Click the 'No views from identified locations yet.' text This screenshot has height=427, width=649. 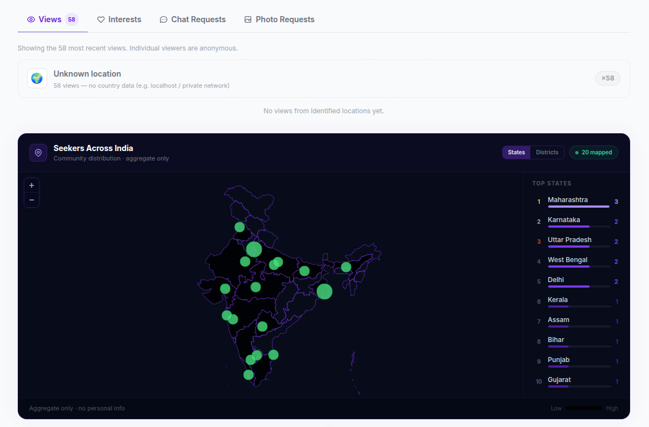click(x=324, y=111)
